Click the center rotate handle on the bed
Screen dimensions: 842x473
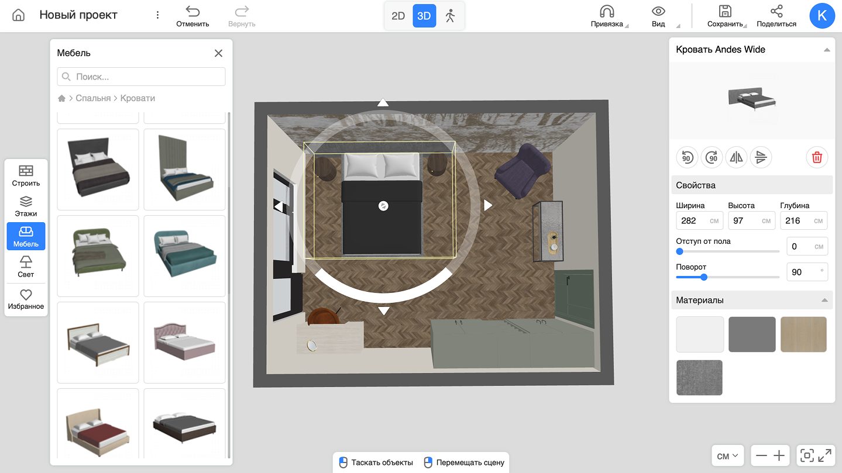(x=383, y=206)
